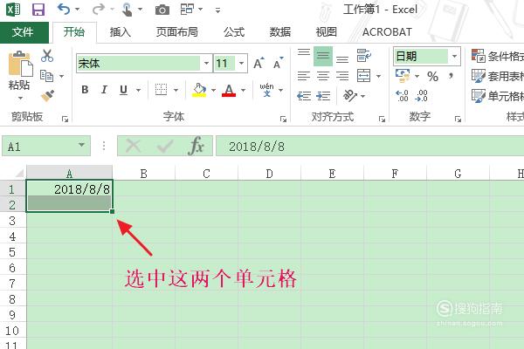Image resolution: width=524 pixels, height=349 pixels.
Task: Click the decrease decimal icon
Action: pyautogui.click(x=421, y=96)
